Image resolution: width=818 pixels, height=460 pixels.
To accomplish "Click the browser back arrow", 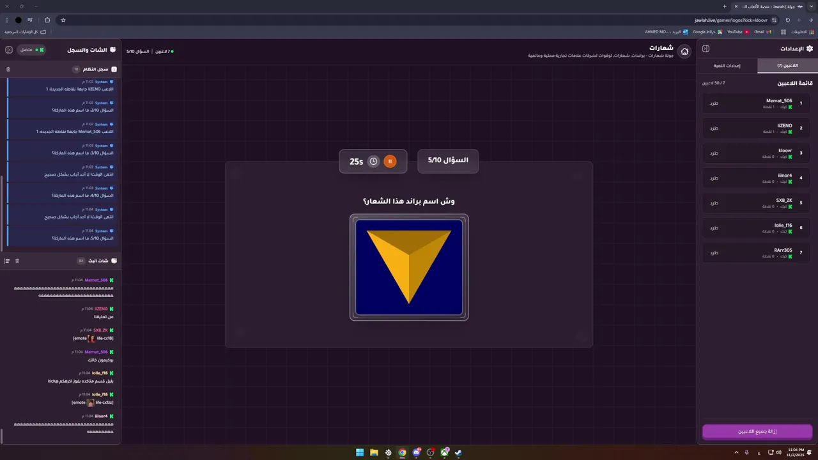I will [810, 20].
